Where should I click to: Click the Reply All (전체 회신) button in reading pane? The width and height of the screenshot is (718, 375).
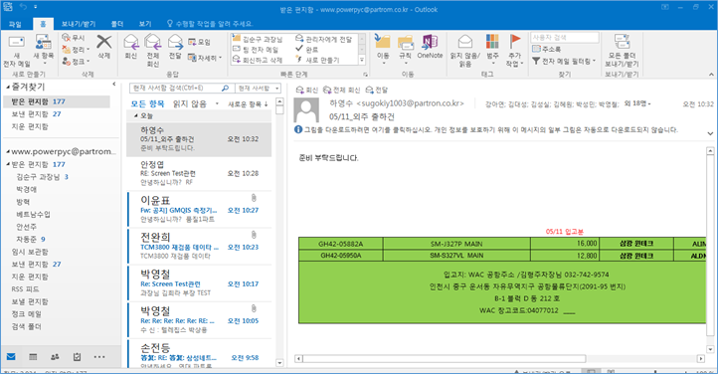[x=342, y=90]
